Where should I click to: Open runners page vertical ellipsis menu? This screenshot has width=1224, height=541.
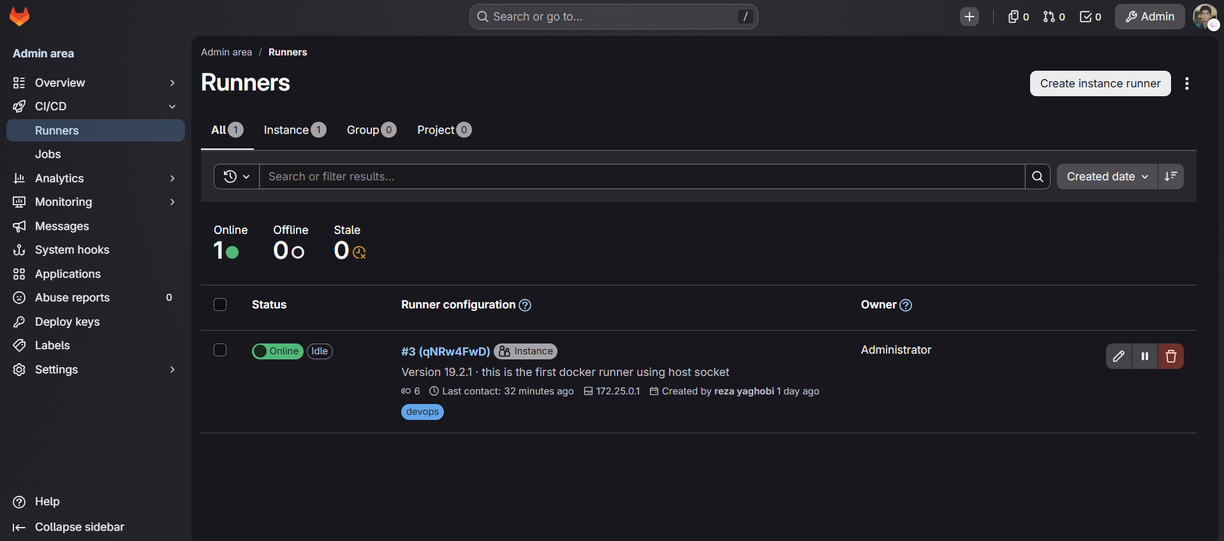pyautogui.click(x=1187, y=83)
